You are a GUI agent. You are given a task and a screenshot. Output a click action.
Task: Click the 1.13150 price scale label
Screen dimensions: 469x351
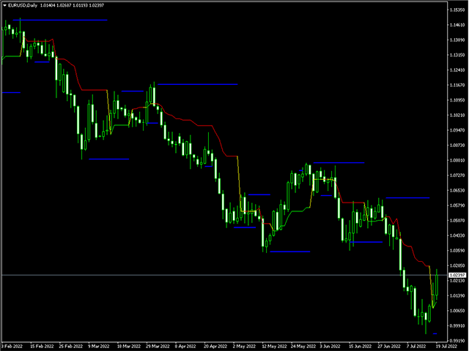pyautogui.click(x=457, y=56)
